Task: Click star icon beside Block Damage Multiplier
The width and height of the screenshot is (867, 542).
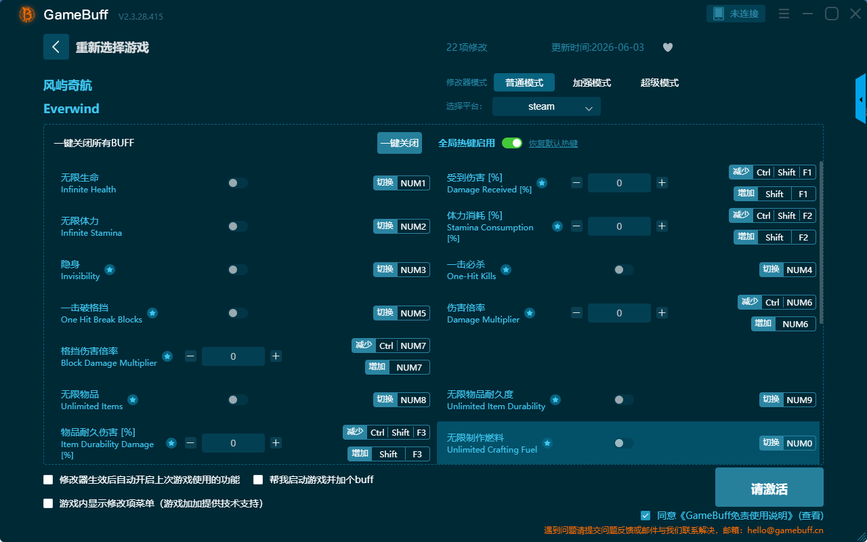Action: click(167, 356)
